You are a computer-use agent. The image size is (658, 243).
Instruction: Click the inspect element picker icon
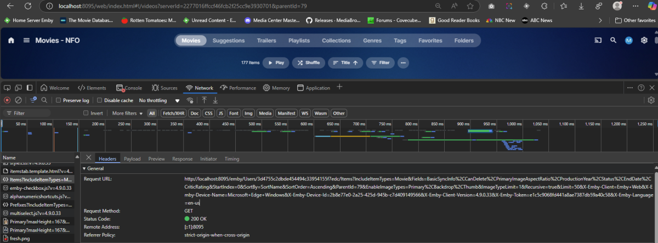pos(7,88)
